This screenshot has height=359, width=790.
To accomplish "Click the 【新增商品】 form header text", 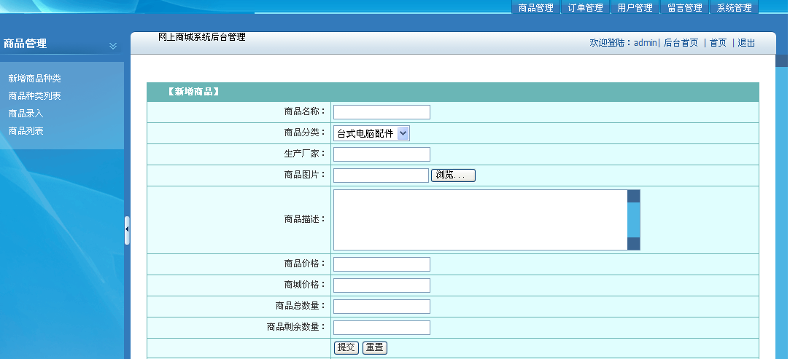I will click(193, 92).
